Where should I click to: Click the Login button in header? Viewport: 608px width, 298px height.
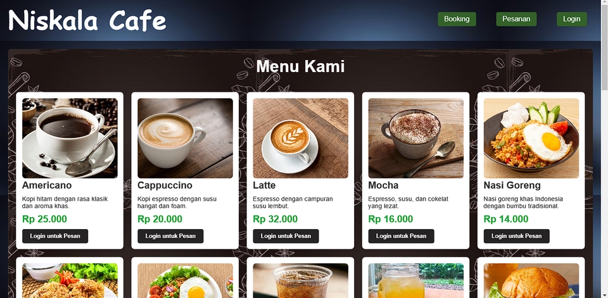click(571, 19)
